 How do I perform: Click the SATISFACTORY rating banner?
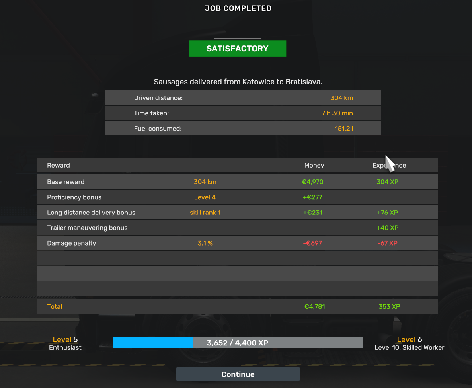[x=238, y=49]
